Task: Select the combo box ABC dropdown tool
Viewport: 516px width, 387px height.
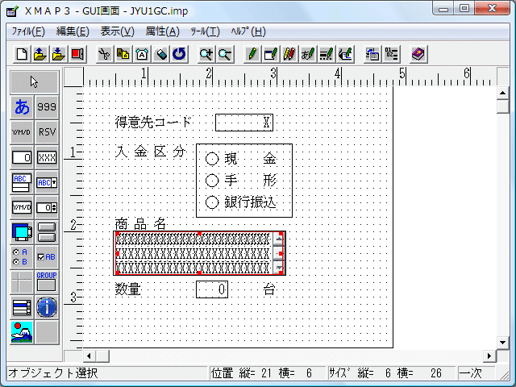Action: (x=47, y=182)
